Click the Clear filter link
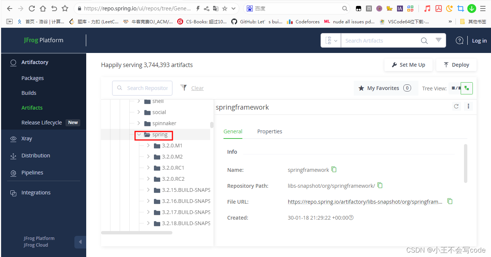Viewport: 491px width, 257px height. click(x=197, y=88)
